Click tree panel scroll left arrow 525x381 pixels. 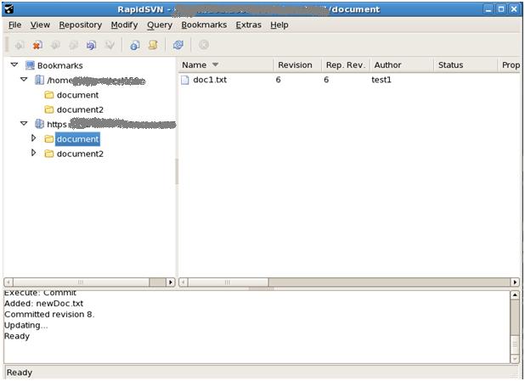[x=8, y=283]
